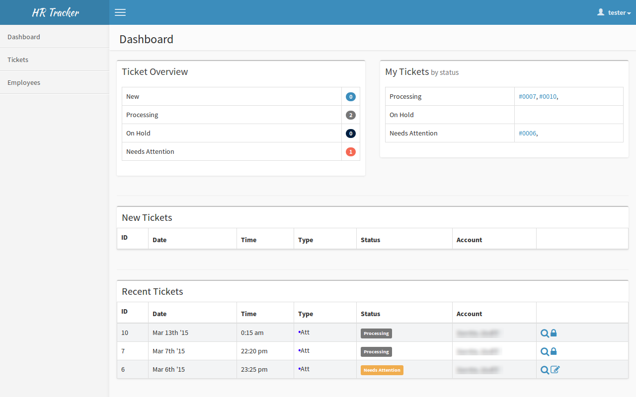This screenshot has height=397, width=636.
Task: Click the lock icon on ticket 7
Action: coord(553,351)
